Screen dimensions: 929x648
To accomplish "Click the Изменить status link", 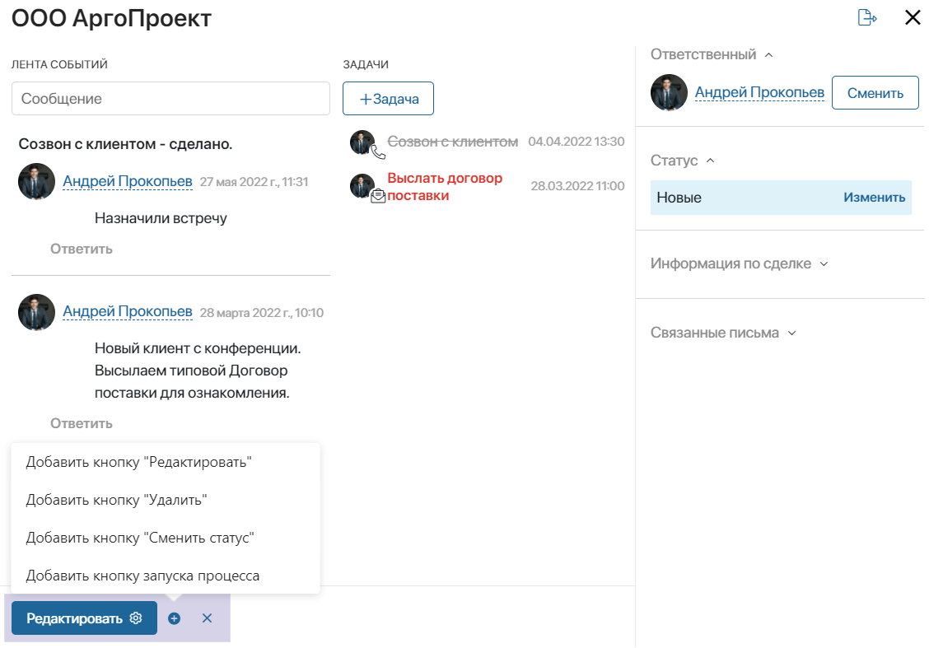I will (x=874, y=198).
